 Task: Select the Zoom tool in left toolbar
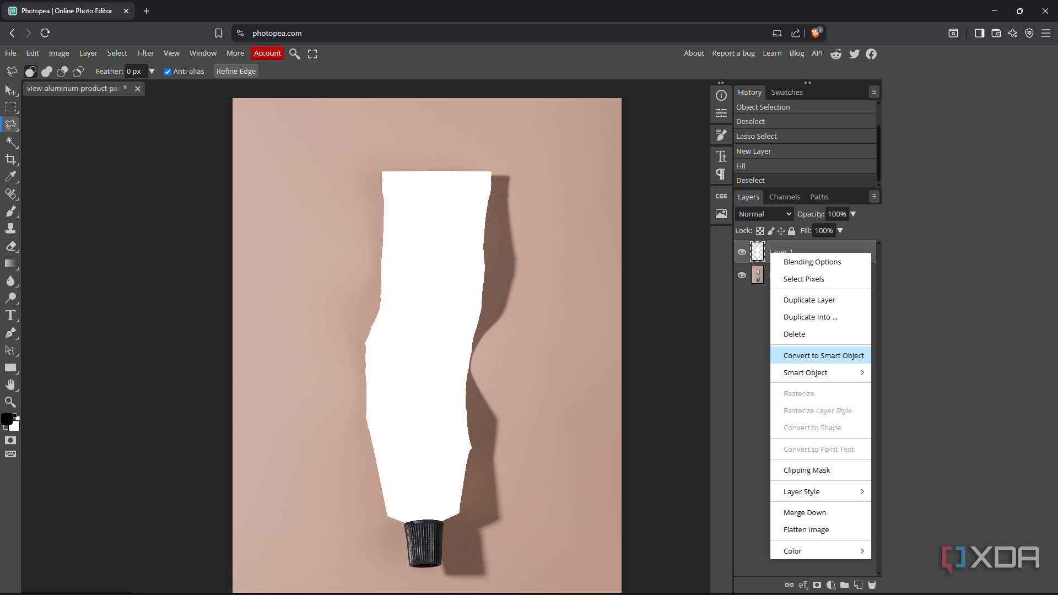click(10, 402)
